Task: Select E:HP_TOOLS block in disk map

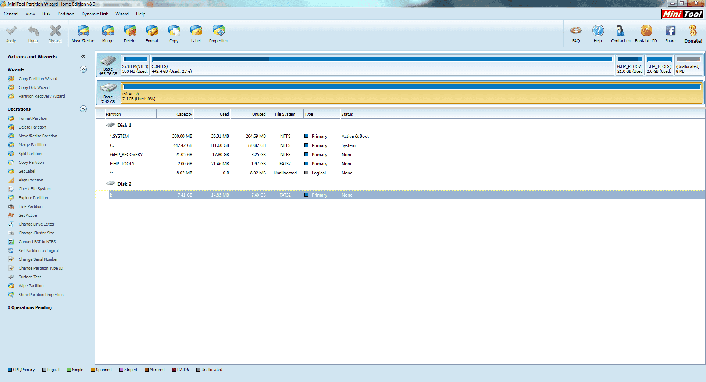Action: pyautogui.click(x=659, y=65)
